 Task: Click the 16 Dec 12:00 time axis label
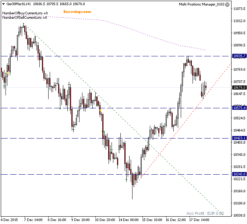click(x=176, y=220)
